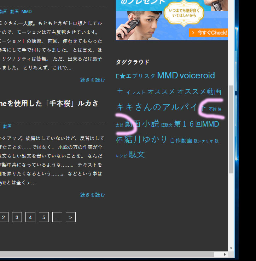Open the voiceroid tag

pos(197,76)
